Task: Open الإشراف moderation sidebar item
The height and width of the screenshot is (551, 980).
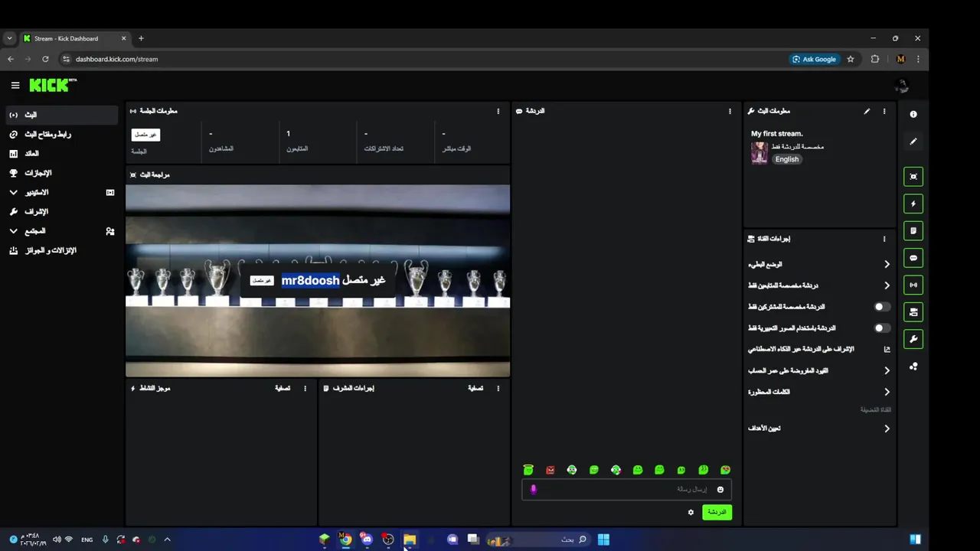Action: pos(61,212)
